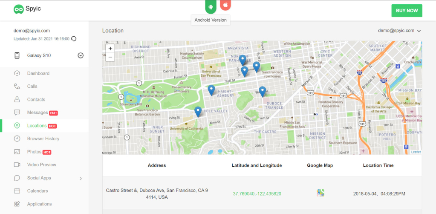Click the topmost map pin at North of Panhandle
Image resolution: width=436 pixels, height=214 pixels.
point(243,60)
